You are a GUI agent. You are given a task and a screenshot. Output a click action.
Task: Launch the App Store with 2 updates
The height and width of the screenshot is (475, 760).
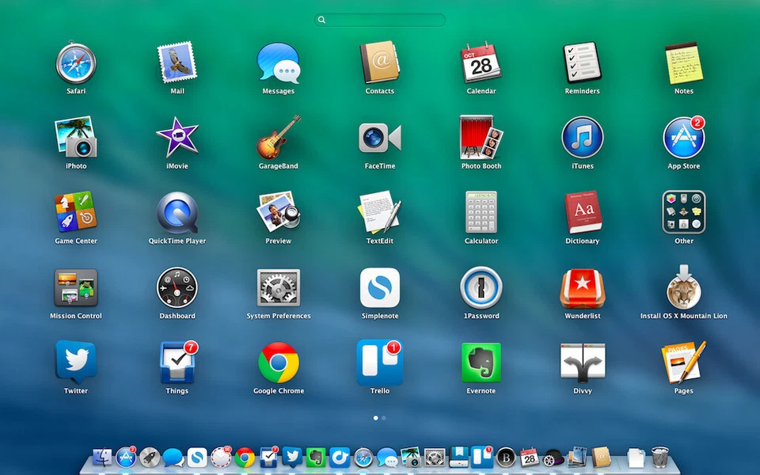click(683, 139)
